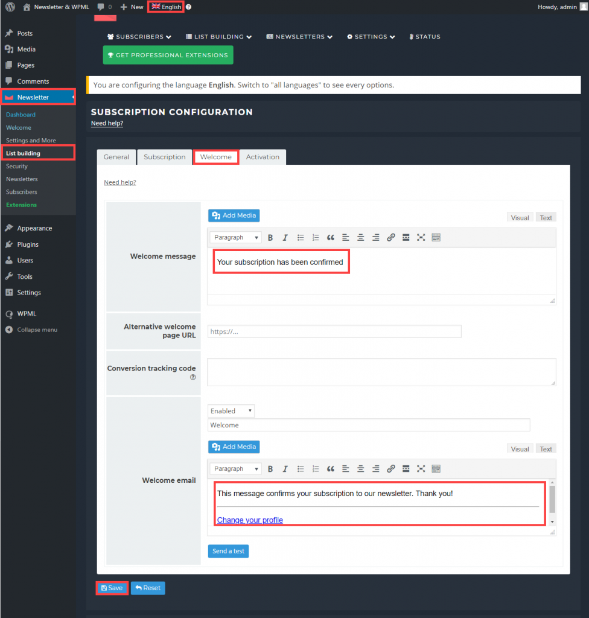This screenshot has height=618, width=589.
Task: Open WPML in the sidebar
Action: [x=27, y=314]
